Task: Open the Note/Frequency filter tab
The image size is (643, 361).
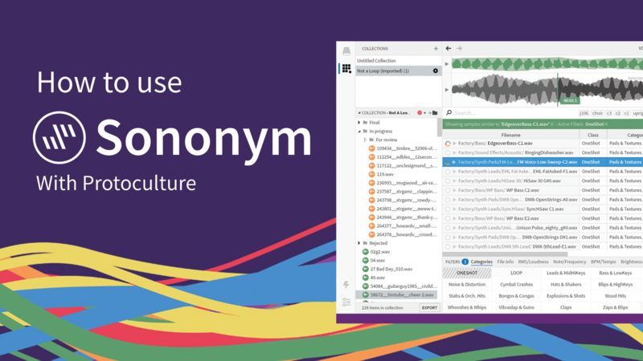Action: (570, 262)
